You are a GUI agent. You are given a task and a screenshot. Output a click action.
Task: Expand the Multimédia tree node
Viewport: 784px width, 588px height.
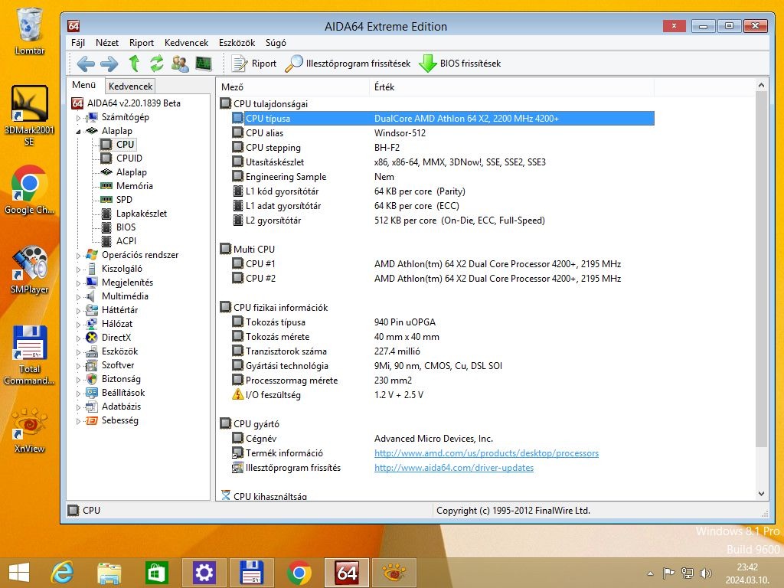[x=79, y=297]
